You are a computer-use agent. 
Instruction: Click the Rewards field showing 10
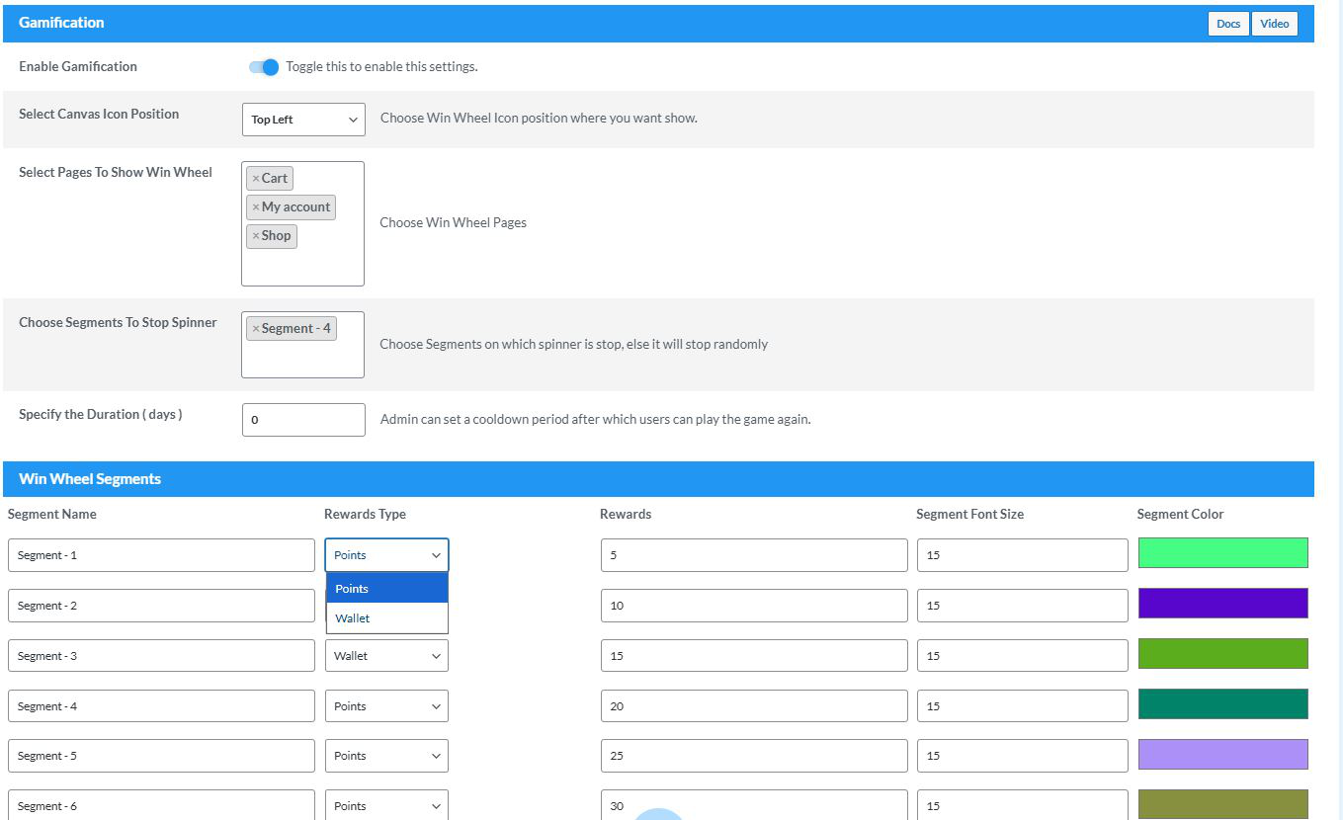coord(753,605)
